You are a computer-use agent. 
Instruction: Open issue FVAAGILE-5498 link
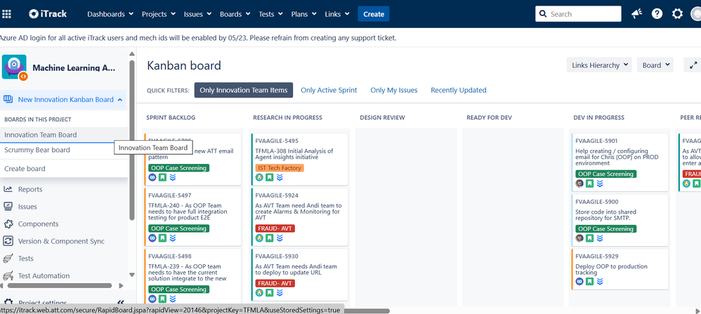pyautogui.click(x=170, y=257)
